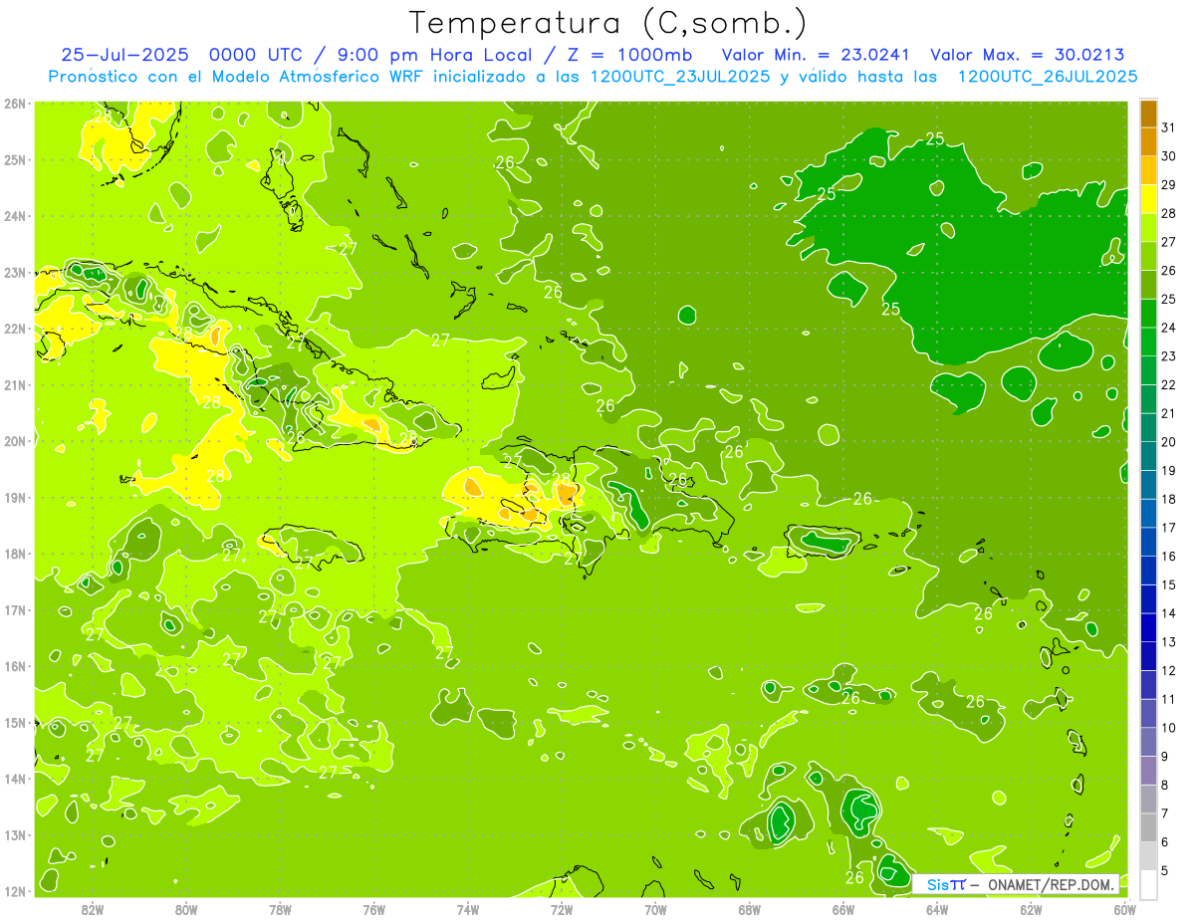Click the legend scale value '20'
The width and height of the screenshot is (1195, 923).
pos(1168,442)
